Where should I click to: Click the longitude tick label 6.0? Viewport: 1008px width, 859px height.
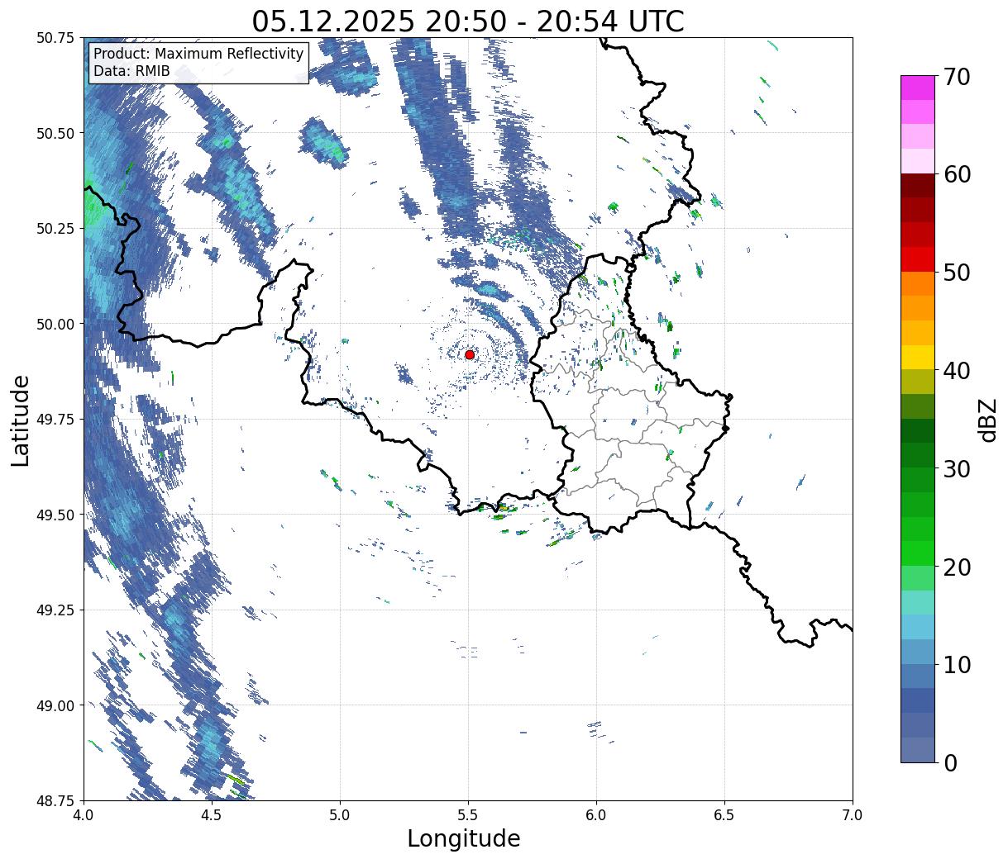point(596,814)
